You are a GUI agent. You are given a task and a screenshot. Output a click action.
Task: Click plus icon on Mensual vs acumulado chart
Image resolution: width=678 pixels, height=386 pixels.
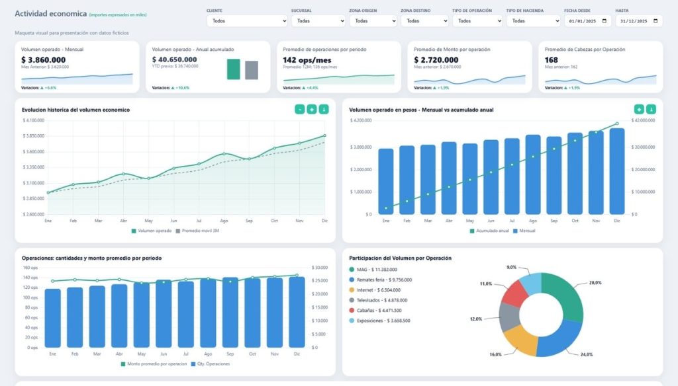coord(639,109)
